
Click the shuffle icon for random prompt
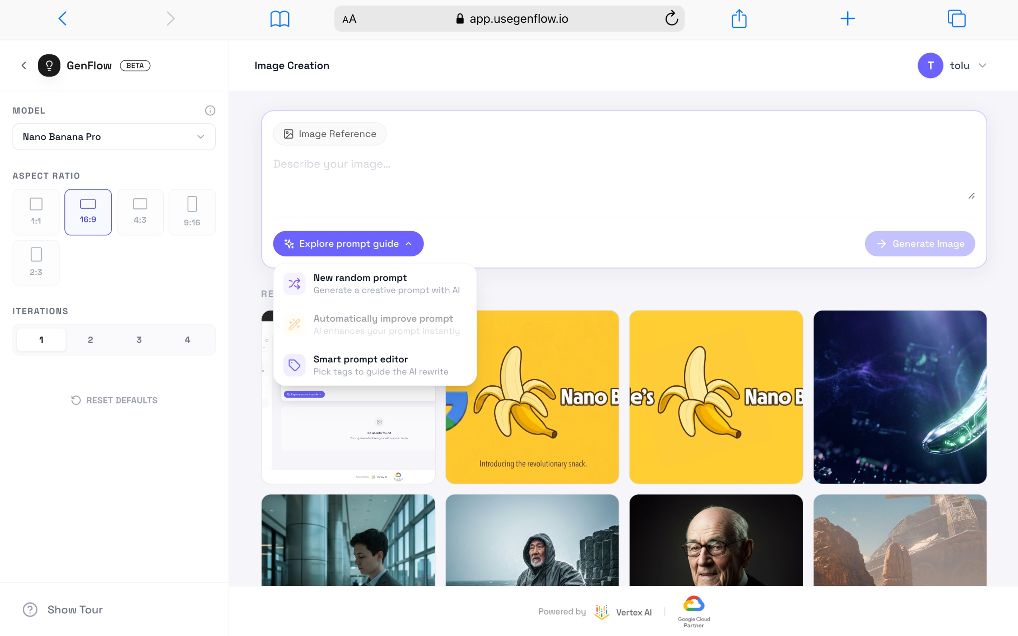click(x=294, y=284)
